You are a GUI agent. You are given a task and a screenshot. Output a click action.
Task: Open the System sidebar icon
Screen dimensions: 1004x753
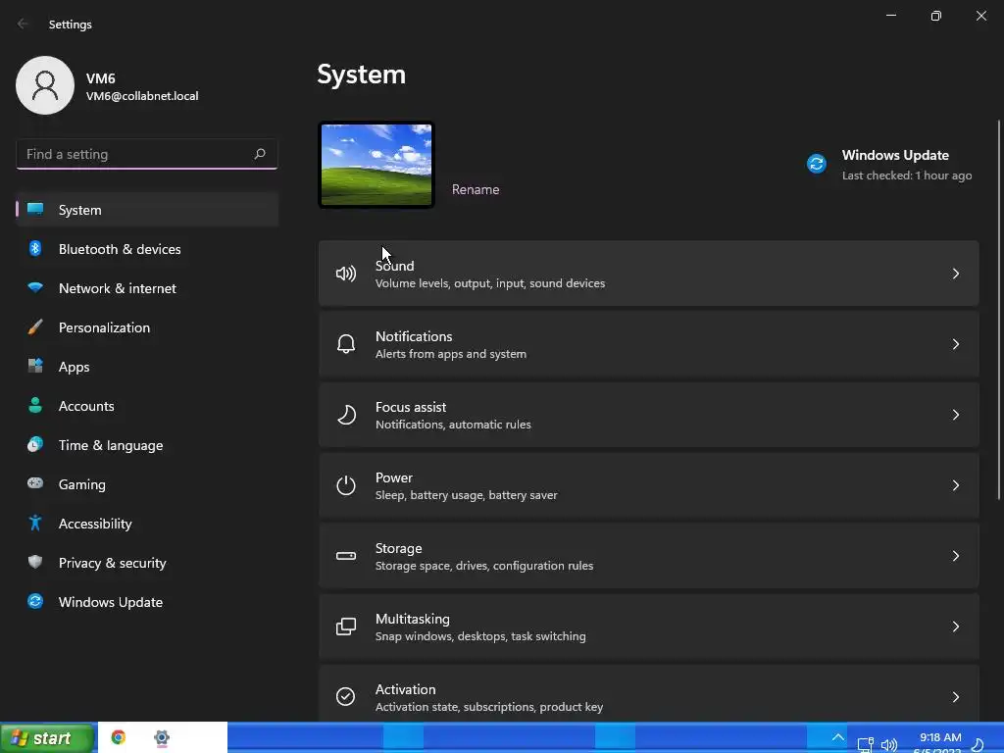(x=35, y=210)
